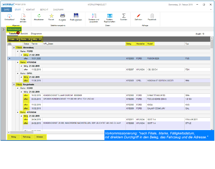Remove the Filiale grouping chip
Screen dimensions: 215x169
coord(17,39)
